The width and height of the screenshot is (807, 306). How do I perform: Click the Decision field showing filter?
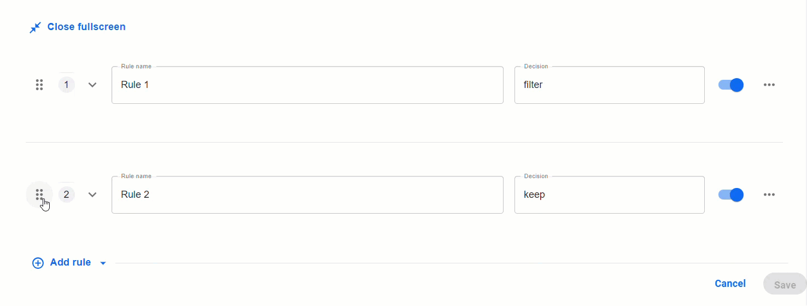point(610,85)
